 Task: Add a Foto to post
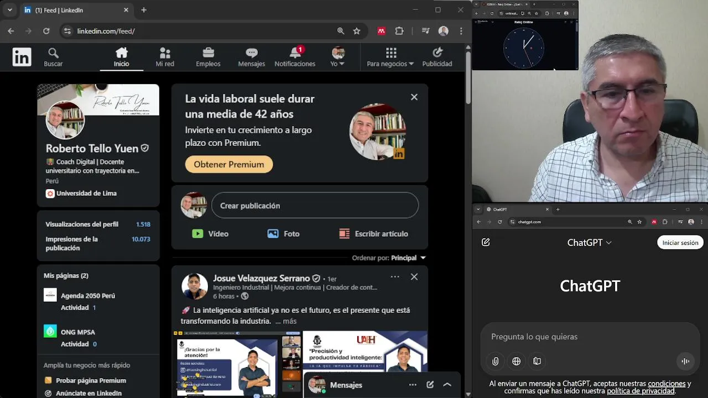pyautogui.click(x=283, y=234)
